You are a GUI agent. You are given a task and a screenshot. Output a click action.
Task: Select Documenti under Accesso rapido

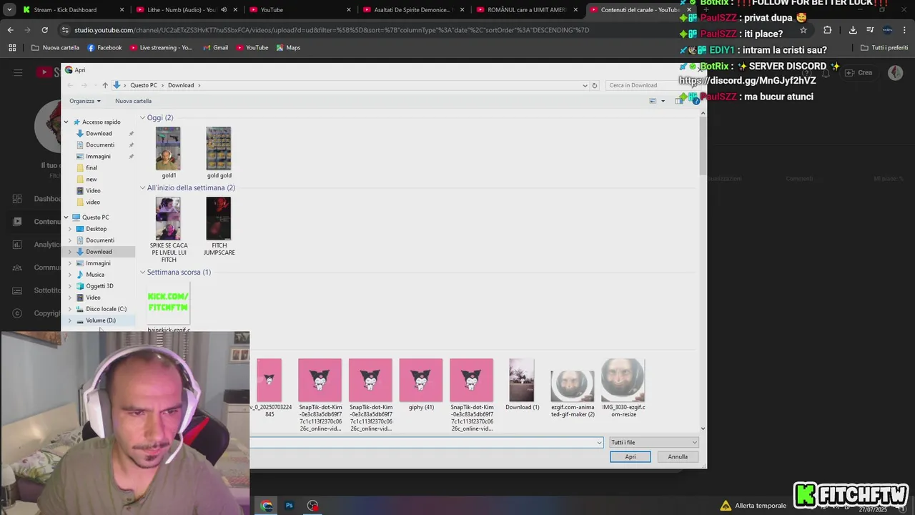(x=100, y=144)
